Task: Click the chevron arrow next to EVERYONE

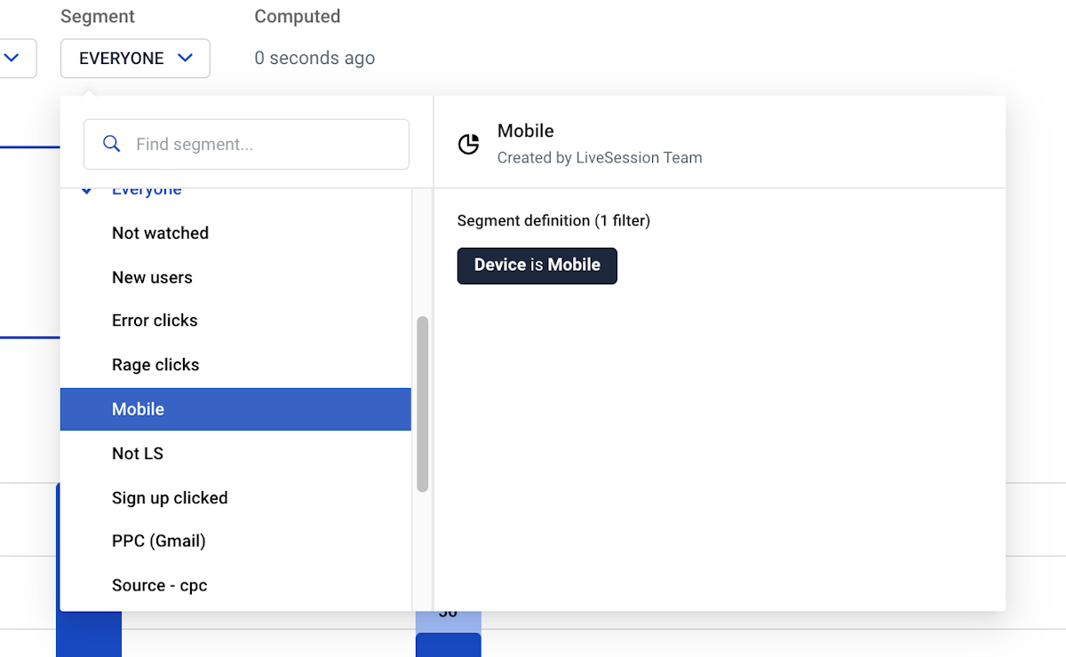Action: tap(185, 59)
